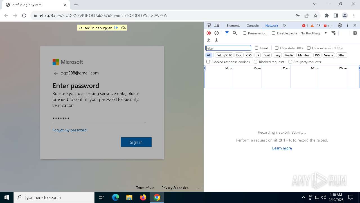Toggle the network filter funnel icon
This screenshot has width=360, height=203.
coord(227,33)
